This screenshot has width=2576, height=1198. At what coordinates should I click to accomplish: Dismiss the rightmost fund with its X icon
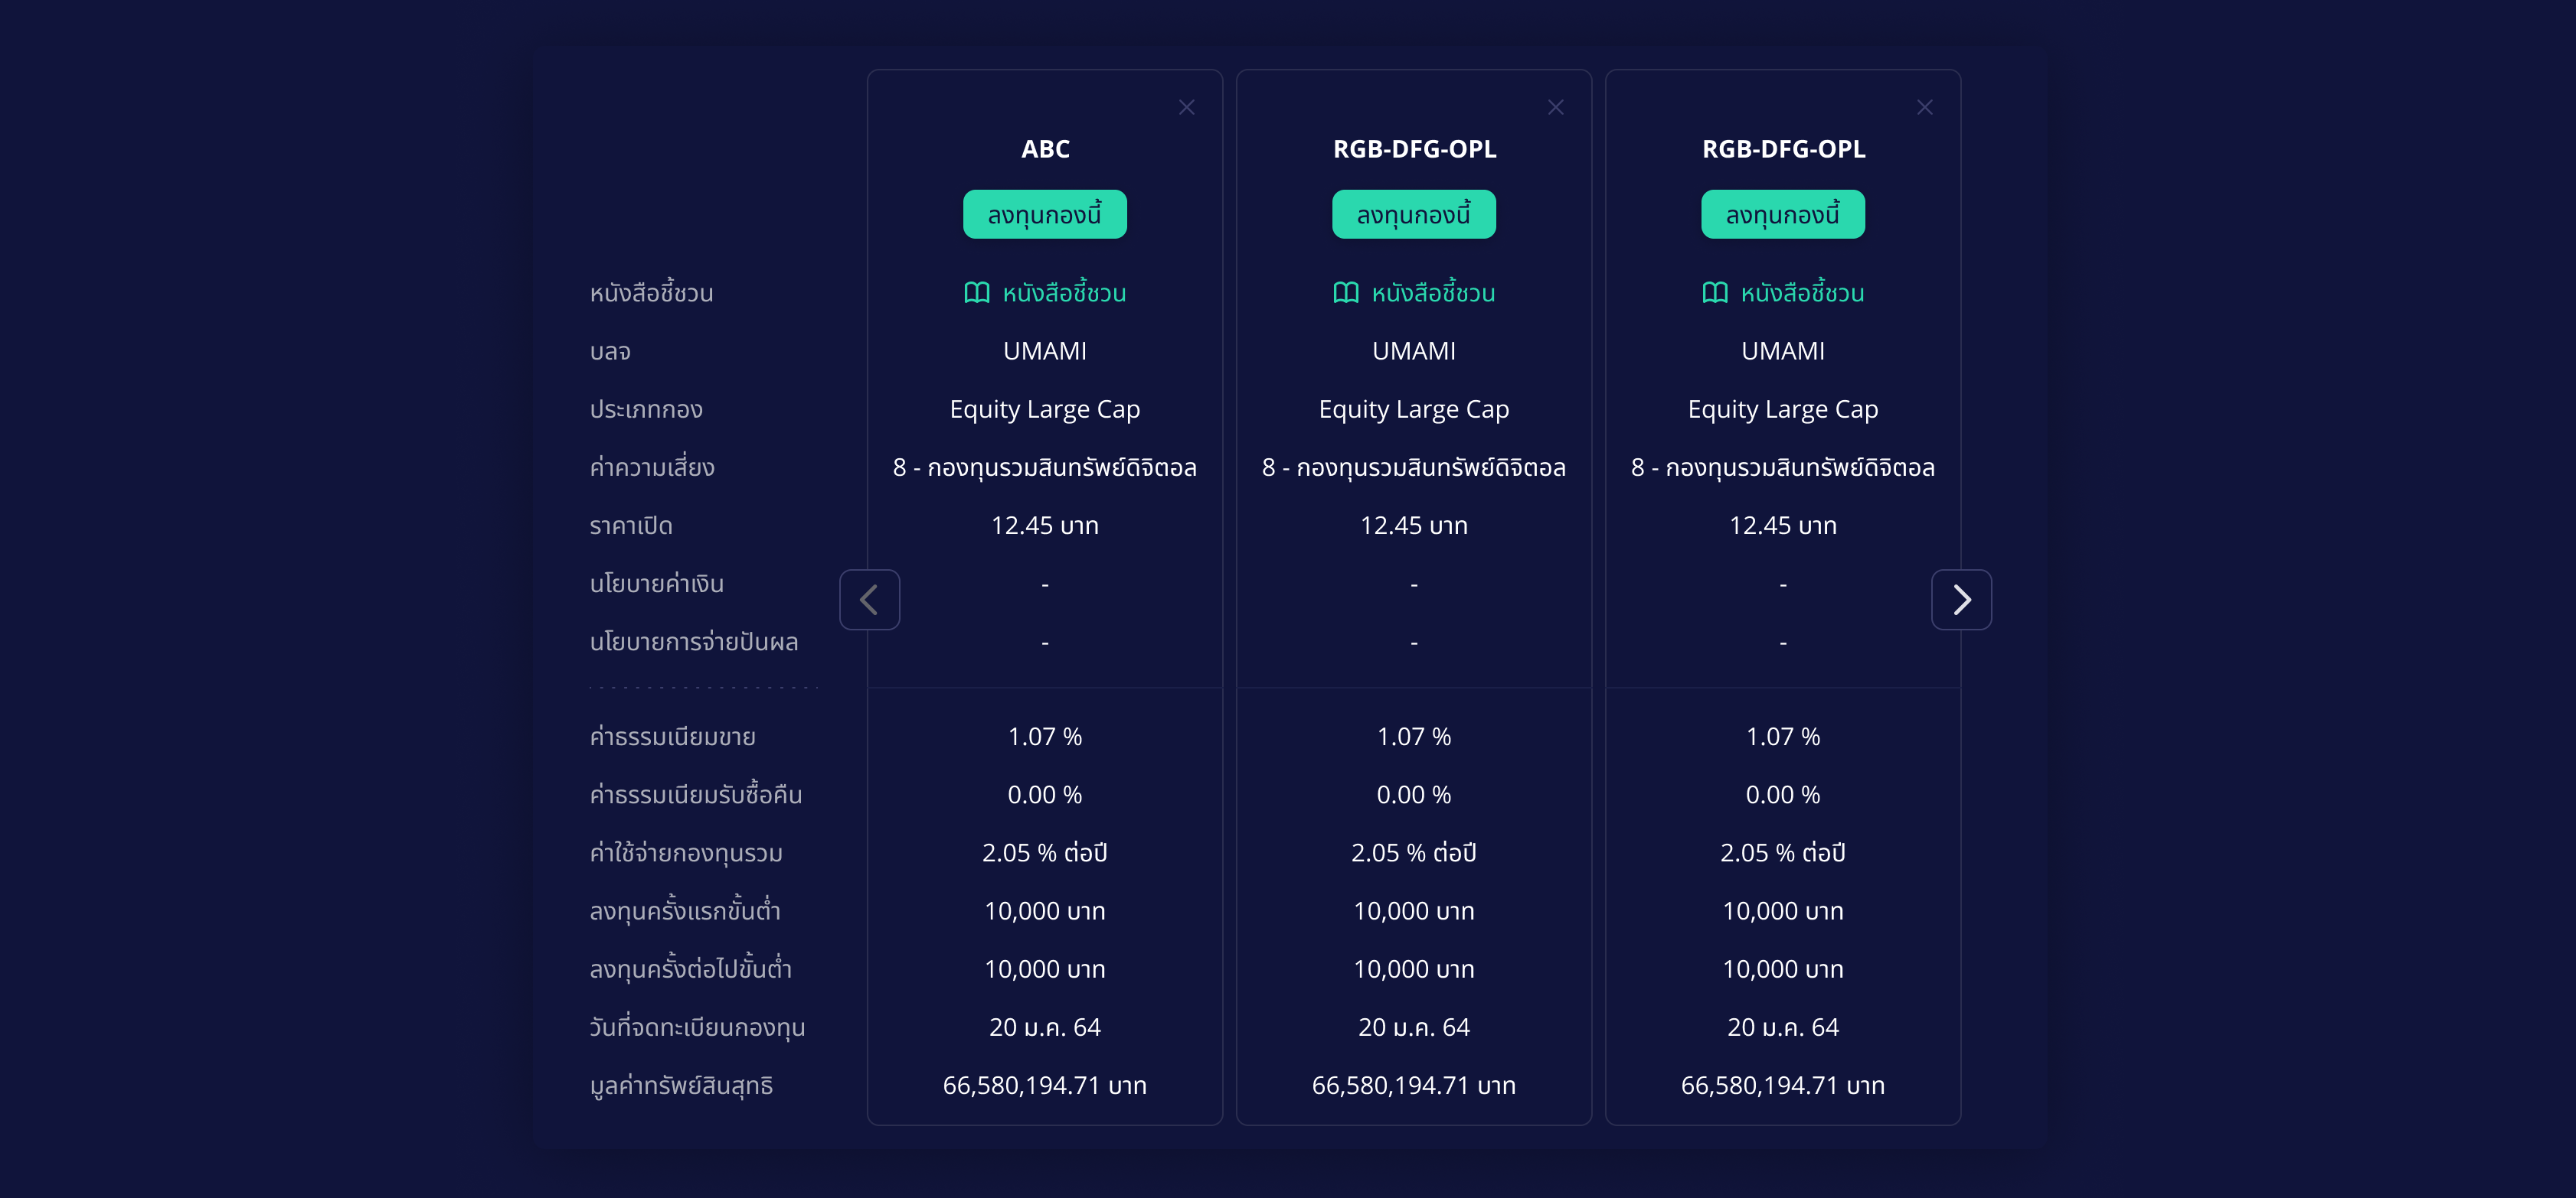[1924, 106]
